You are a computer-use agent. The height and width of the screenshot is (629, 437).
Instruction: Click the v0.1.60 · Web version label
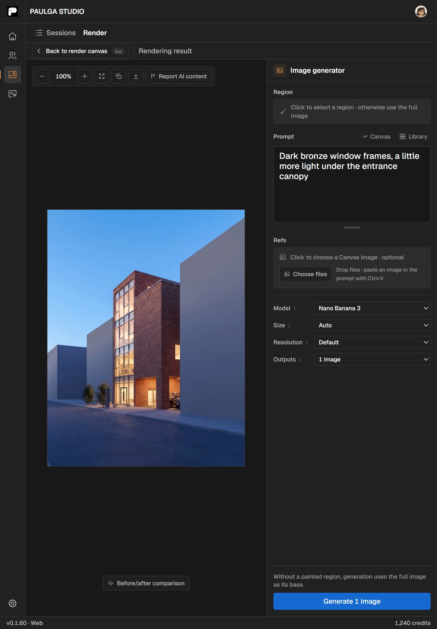pyautogui.click(x=25, y=623)
